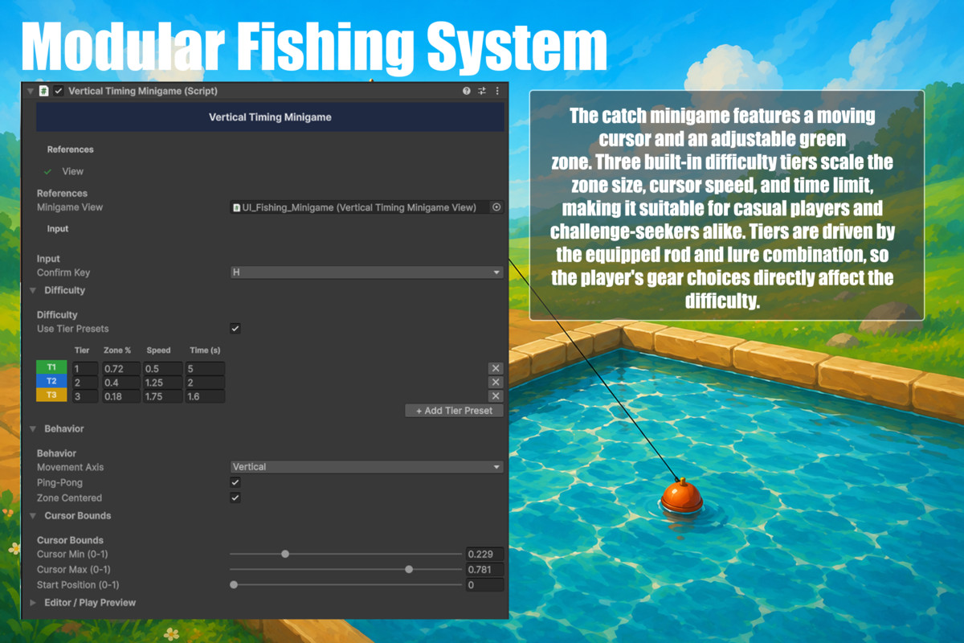Collapse the Vertical Timing Minigame component foldout
The width and height of the screenshot is (964, 643).
pyautogui.click(x=31, y=92)
